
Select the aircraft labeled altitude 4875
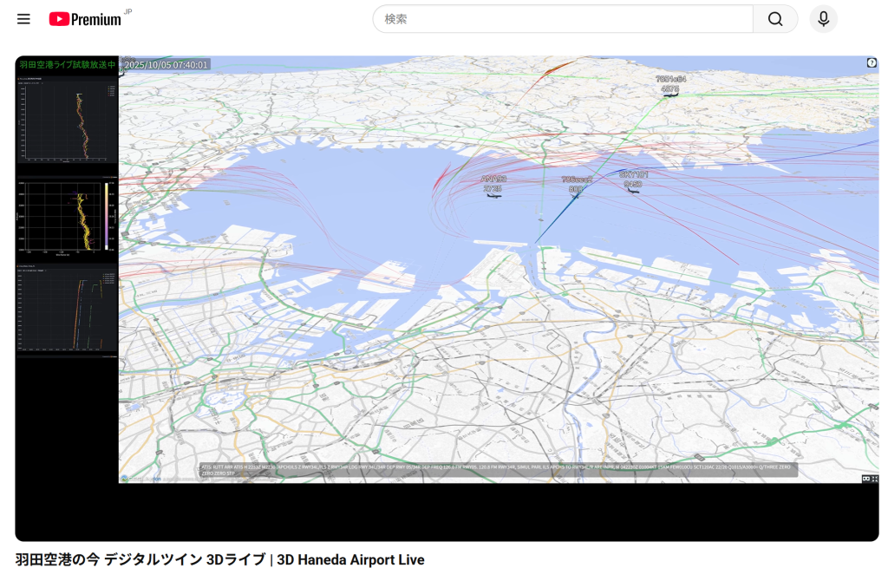click(x=670, y=94)
